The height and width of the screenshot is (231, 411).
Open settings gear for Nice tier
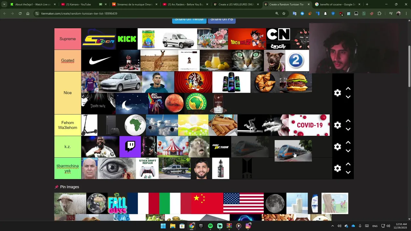click(x=337, y=93)
